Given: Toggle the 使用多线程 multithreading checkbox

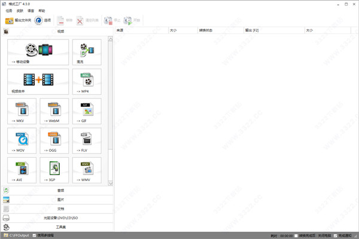Looking at the screenshot, I should point(34,235).
